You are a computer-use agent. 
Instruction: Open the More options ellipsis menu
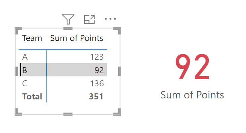tap(110, 19)
